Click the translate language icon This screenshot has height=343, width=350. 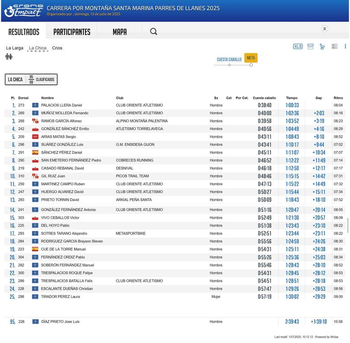coord(325,29)
